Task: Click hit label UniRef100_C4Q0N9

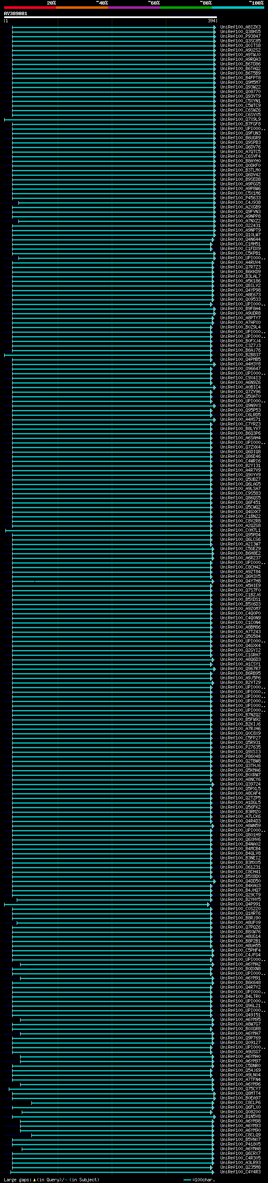Action: point(240,618)
